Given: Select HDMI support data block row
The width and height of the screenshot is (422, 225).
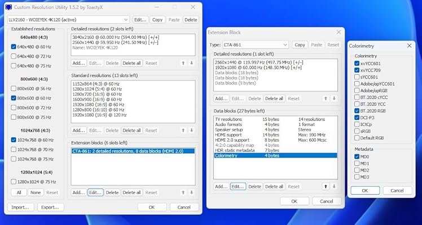Looking at the screenshot, I should point(275,134).
